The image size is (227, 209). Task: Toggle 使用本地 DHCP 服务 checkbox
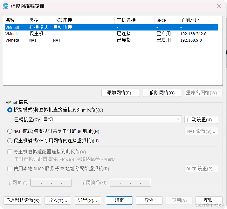pos(10,169)
